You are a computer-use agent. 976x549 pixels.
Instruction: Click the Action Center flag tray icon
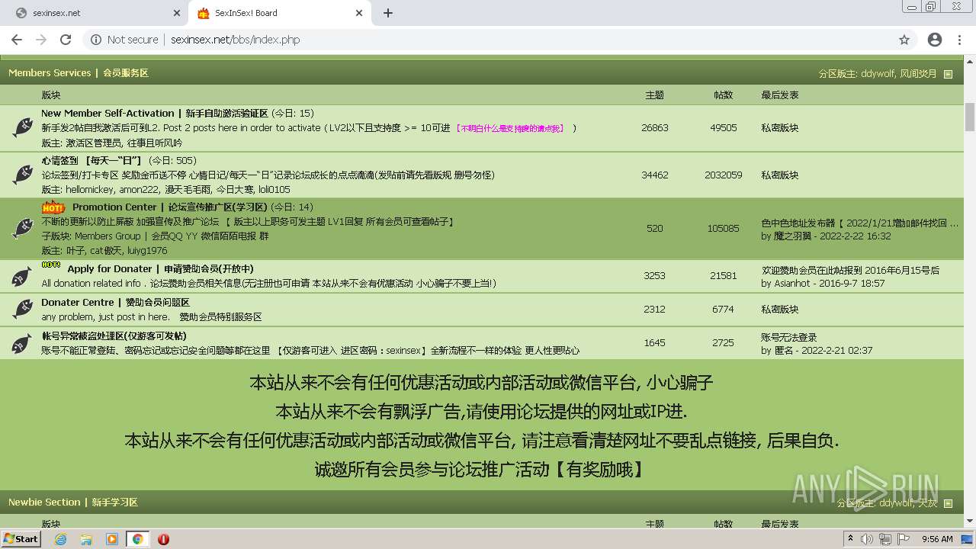904,539
